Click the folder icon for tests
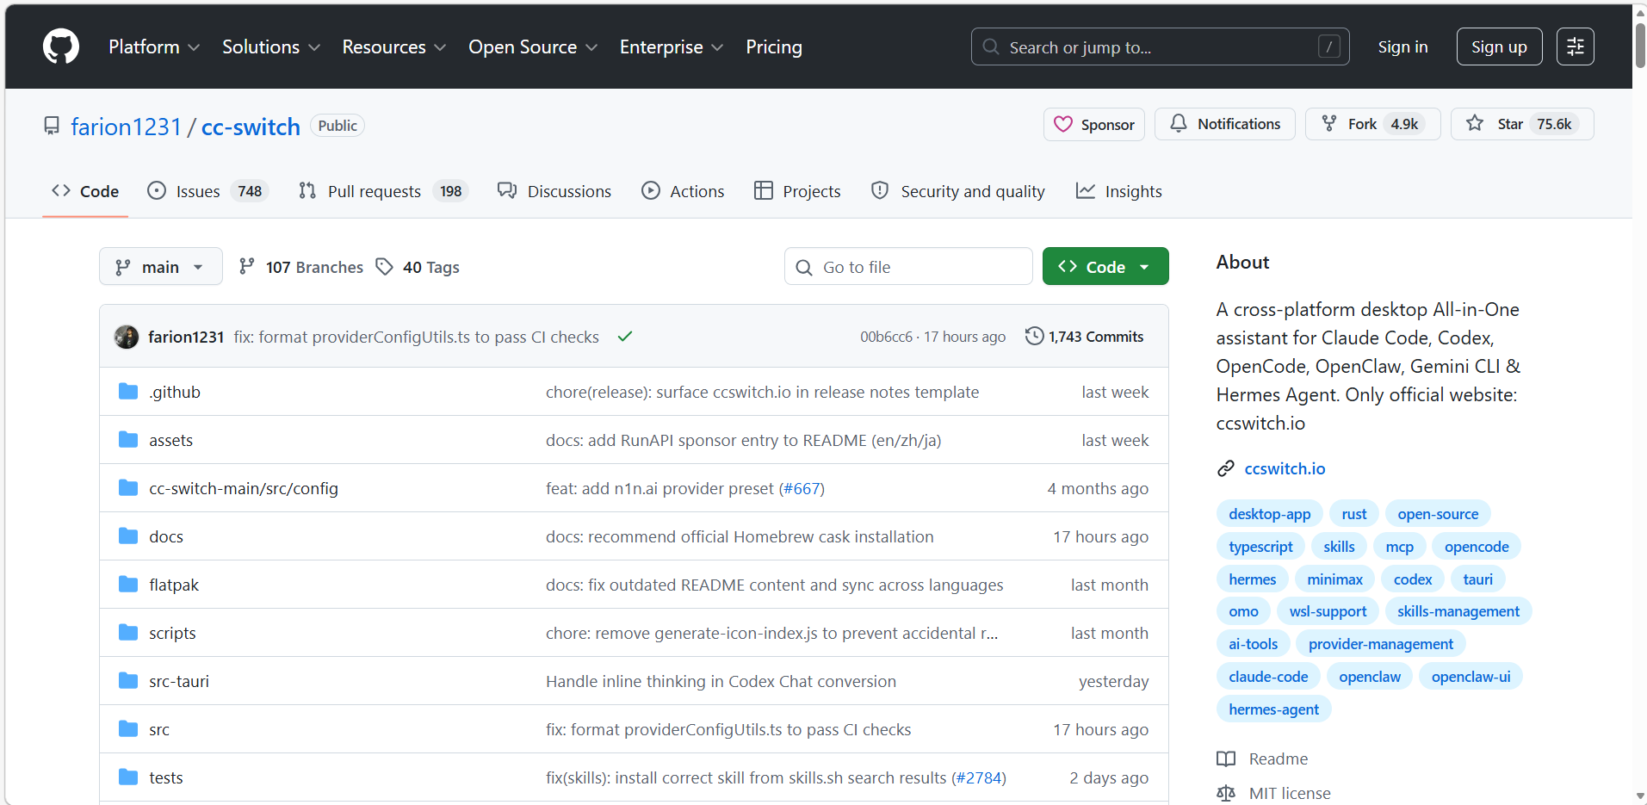The image size is (1647, 805). coord(128,777)
